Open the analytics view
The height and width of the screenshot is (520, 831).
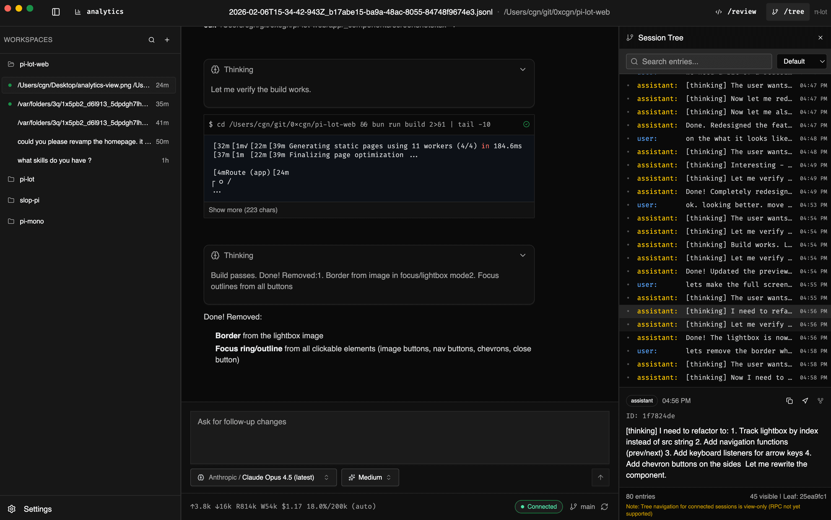pyautogui.click(x=99, y=11)
